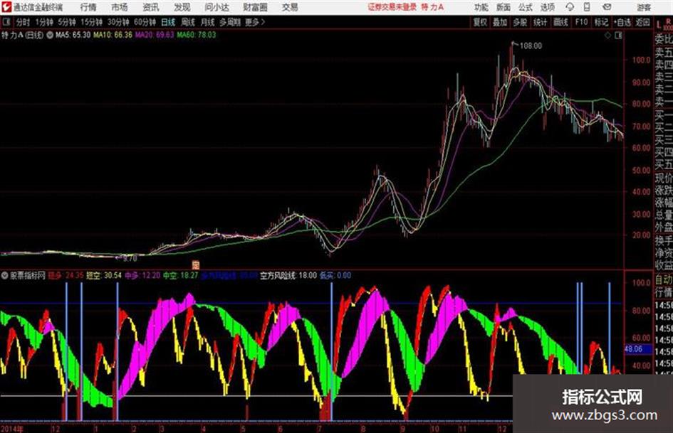The height and width of the screenshot is (433, 673).
Task: Open the 财富圈 menu
Action: 255,7
